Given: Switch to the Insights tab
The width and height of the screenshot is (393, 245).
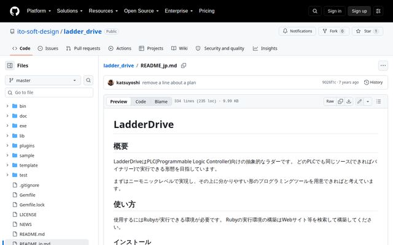Looking at the screenshot, I should (265, 48).
